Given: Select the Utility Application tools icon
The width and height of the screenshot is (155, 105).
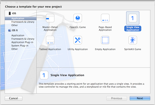Looking at the screenshot, I should coord(78,40).
